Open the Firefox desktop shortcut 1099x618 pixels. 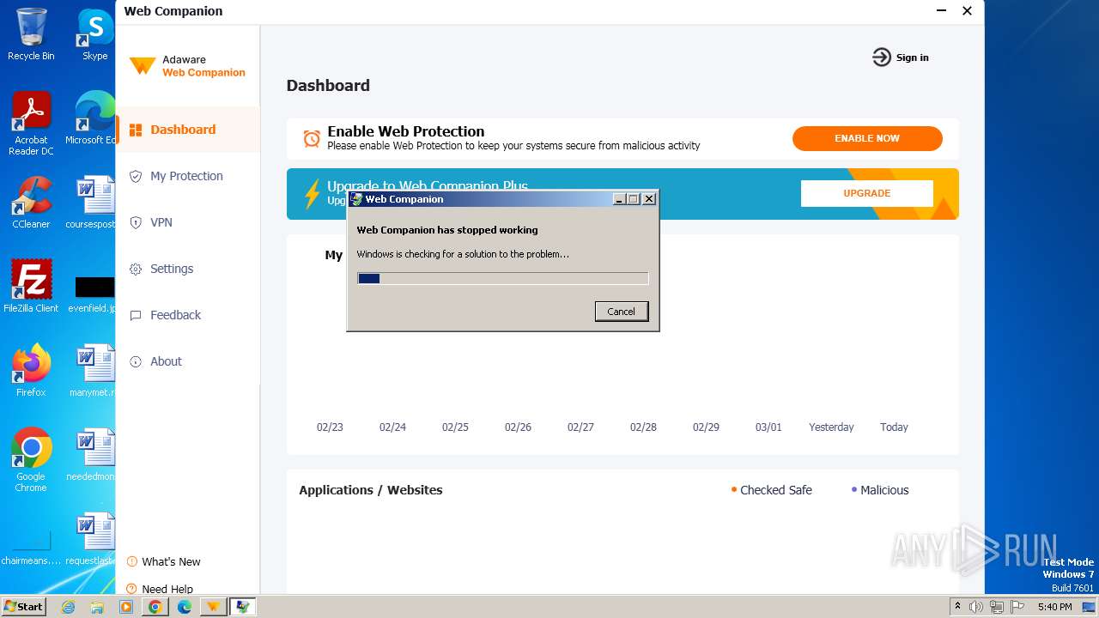31,371
